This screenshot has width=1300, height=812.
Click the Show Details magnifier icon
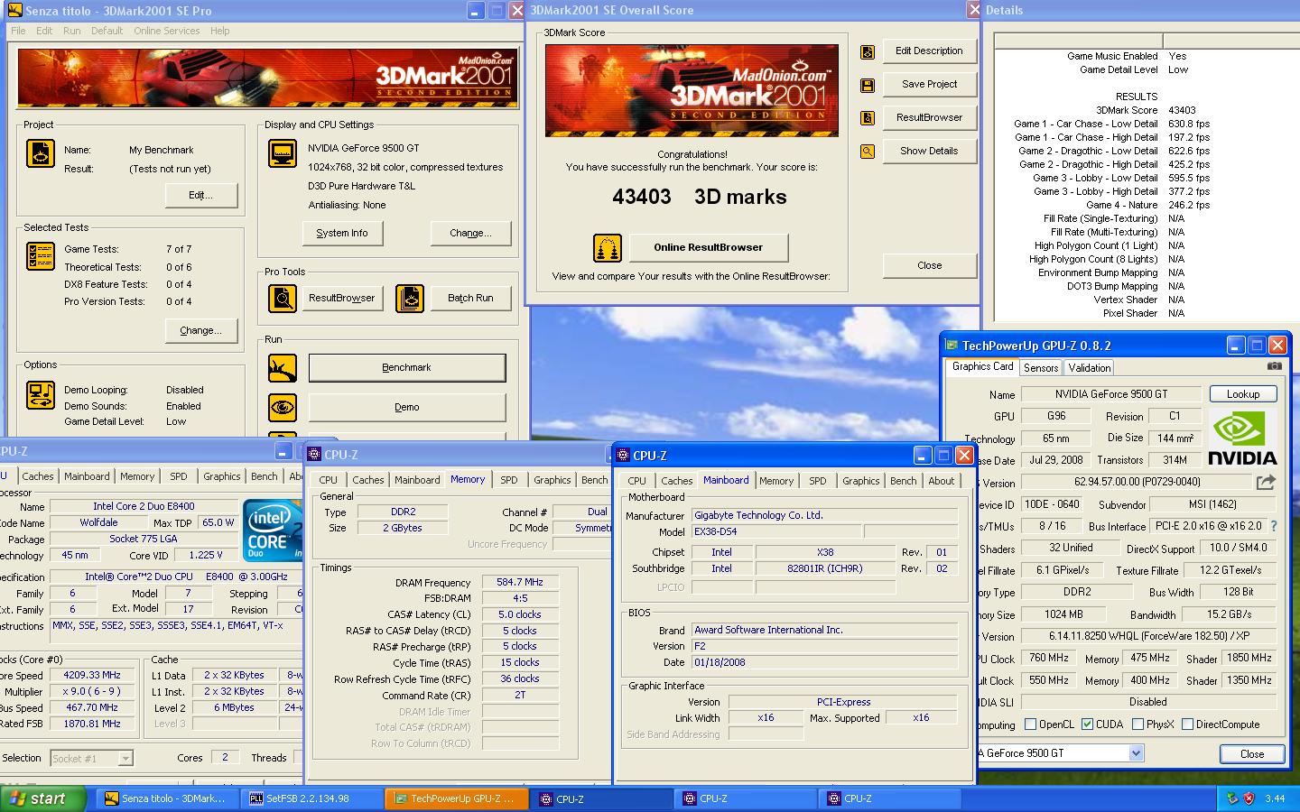[x=868, y=152]
